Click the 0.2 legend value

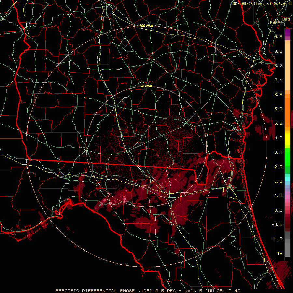(x=278, y=210)
